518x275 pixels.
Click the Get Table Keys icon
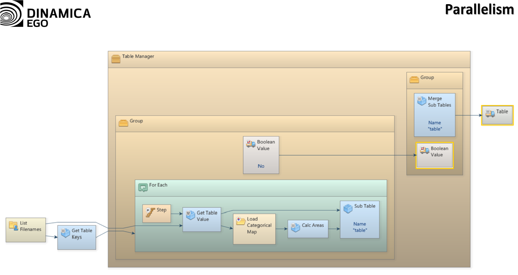click(x=66, y=233)
